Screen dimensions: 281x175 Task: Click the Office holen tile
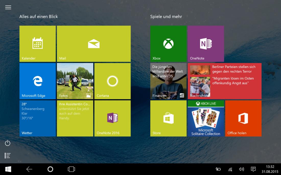pos(243,118)
